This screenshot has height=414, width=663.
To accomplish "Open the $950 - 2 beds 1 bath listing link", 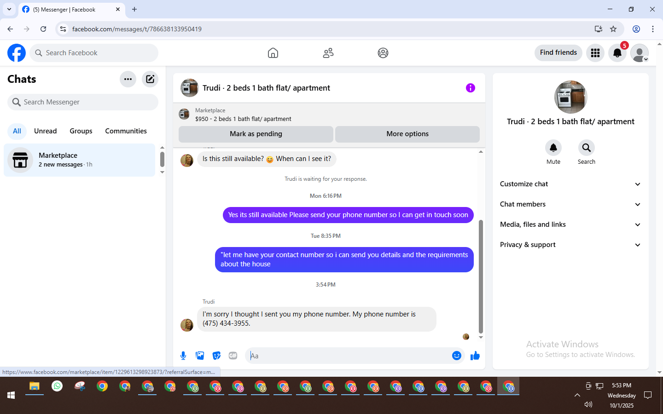I will 243,119.
